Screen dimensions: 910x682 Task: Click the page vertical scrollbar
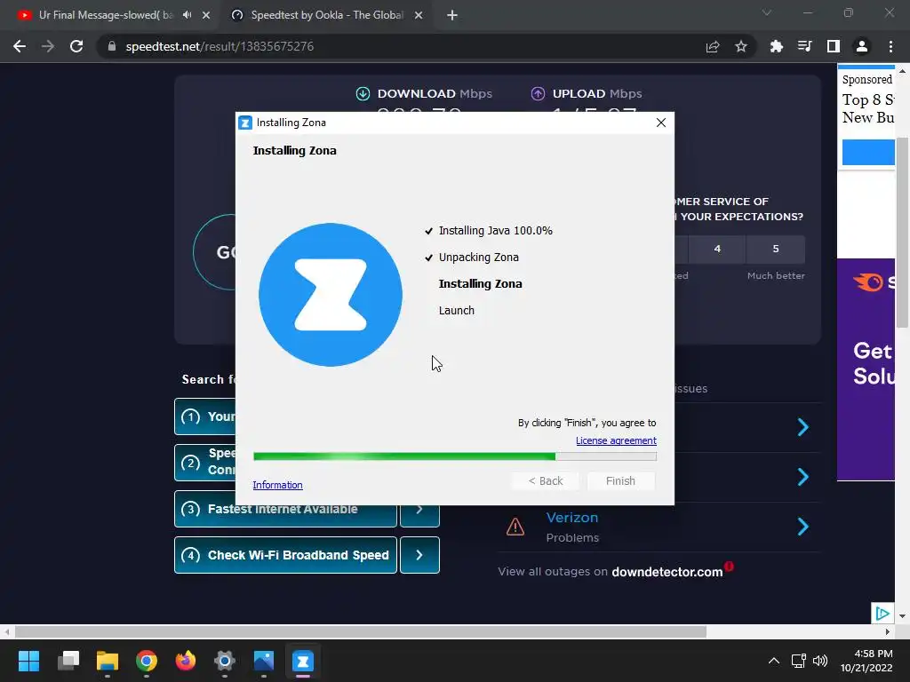pyautogui.click(x=903, y=232)
